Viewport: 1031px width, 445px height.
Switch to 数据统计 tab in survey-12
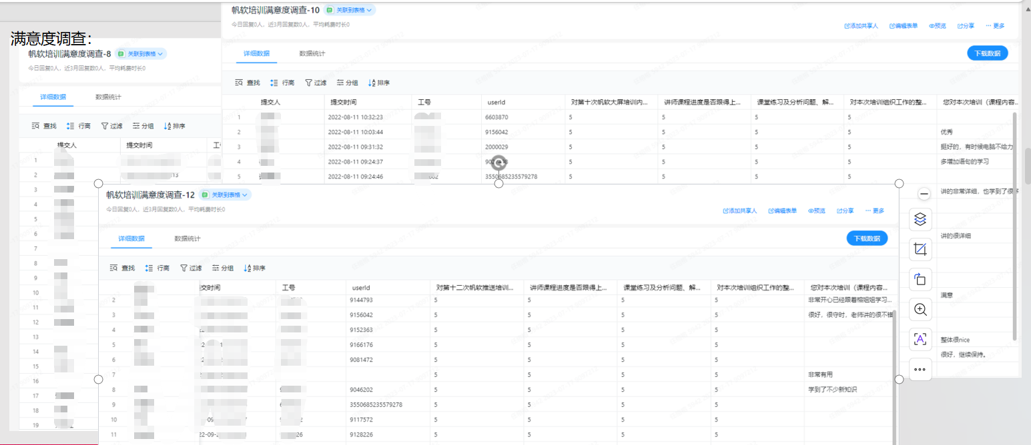tap(188, 238)
